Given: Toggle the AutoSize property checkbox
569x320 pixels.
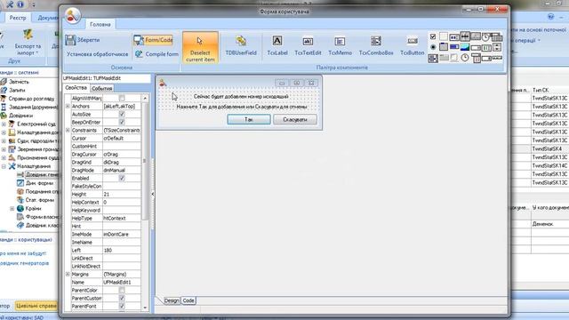Looking at the screenshot, I should [x=122, y=115].
